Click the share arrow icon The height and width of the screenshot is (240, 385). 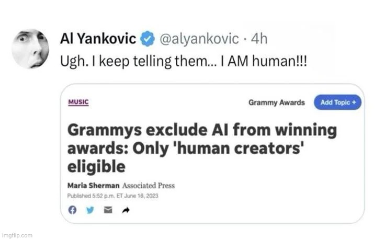point(126,210)
